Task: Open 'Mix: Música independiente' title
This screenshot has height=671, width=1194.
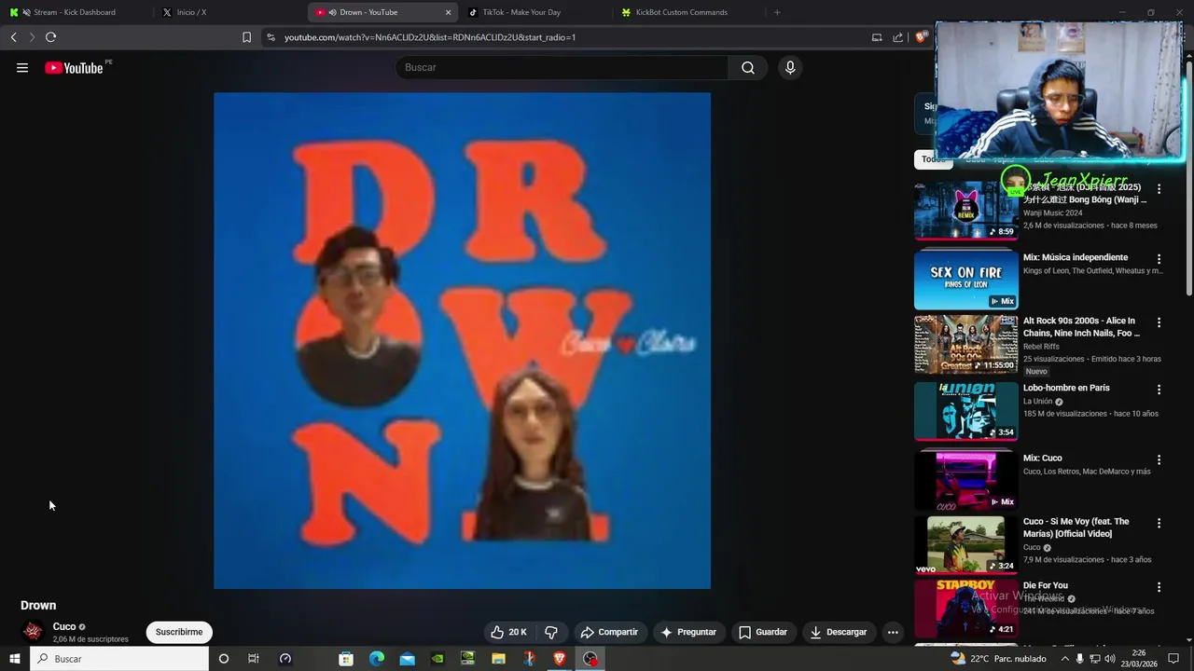Action: [1076, 257]
